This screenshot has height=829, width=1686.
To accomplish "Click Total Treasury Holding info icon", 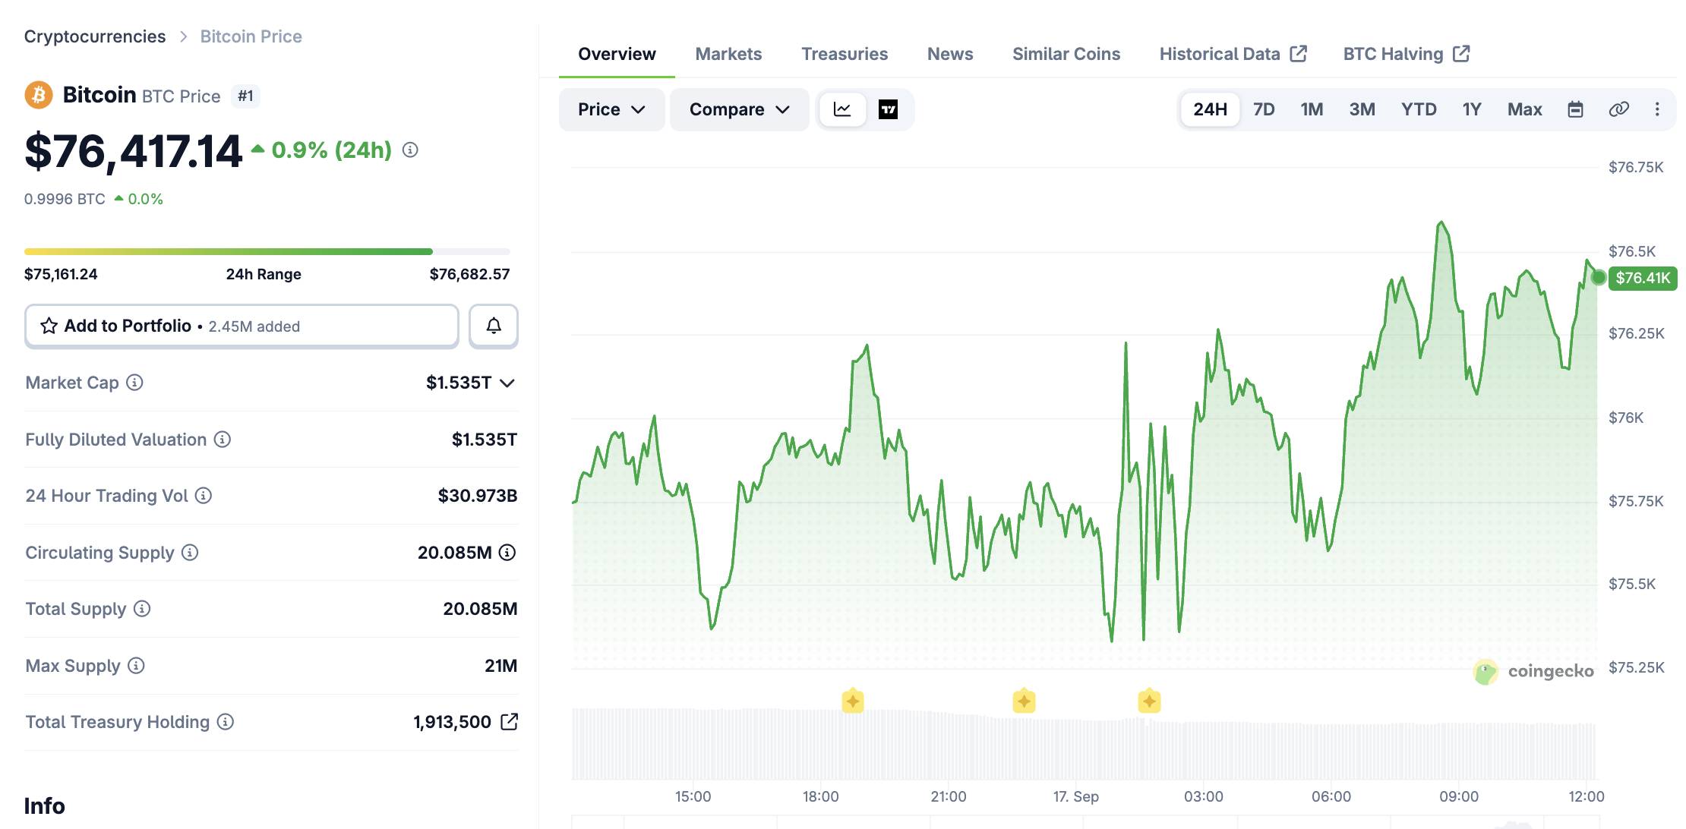I will [x=226, y=722].
